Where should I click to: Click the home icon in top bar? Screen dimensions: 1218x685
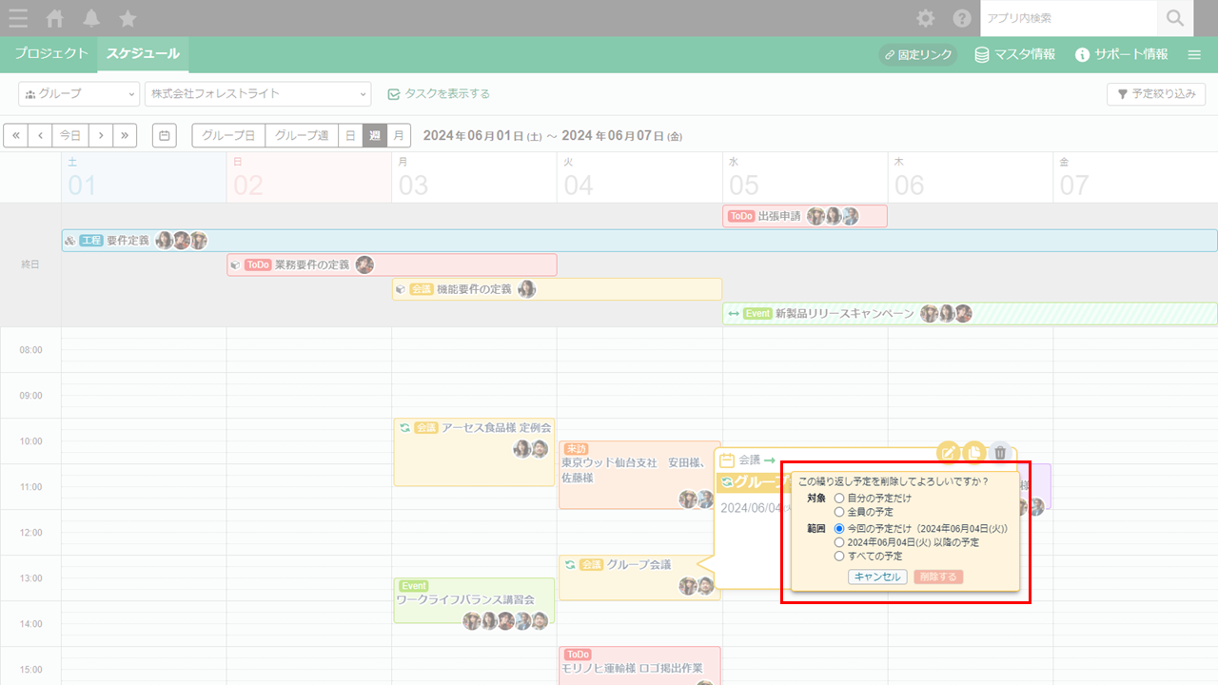click(55, 18)
